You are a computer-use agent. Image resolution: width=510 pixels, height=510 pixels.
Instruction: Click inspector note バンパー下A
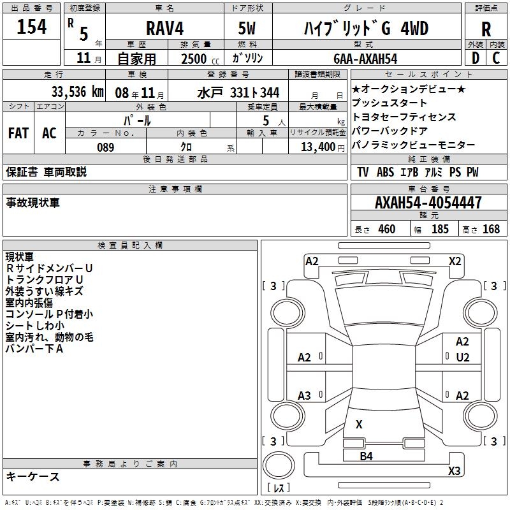click(34, 349)
